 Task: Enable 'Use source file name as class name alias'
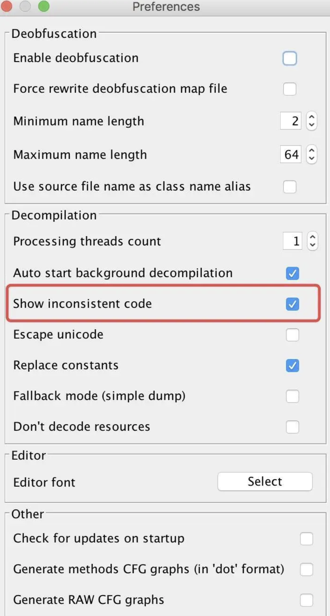[290, 187]
